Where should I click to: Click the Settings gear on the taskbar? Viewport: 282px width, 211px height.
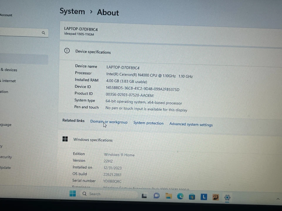(x=227, y=197)
